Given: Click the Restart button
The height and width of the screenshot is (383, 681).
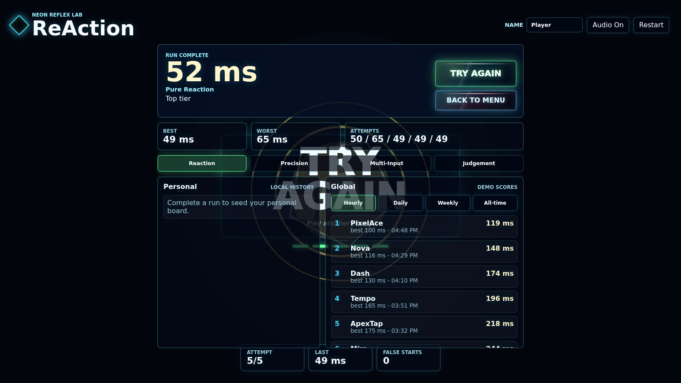Looking at the screenshot, I should pos(651,25).
